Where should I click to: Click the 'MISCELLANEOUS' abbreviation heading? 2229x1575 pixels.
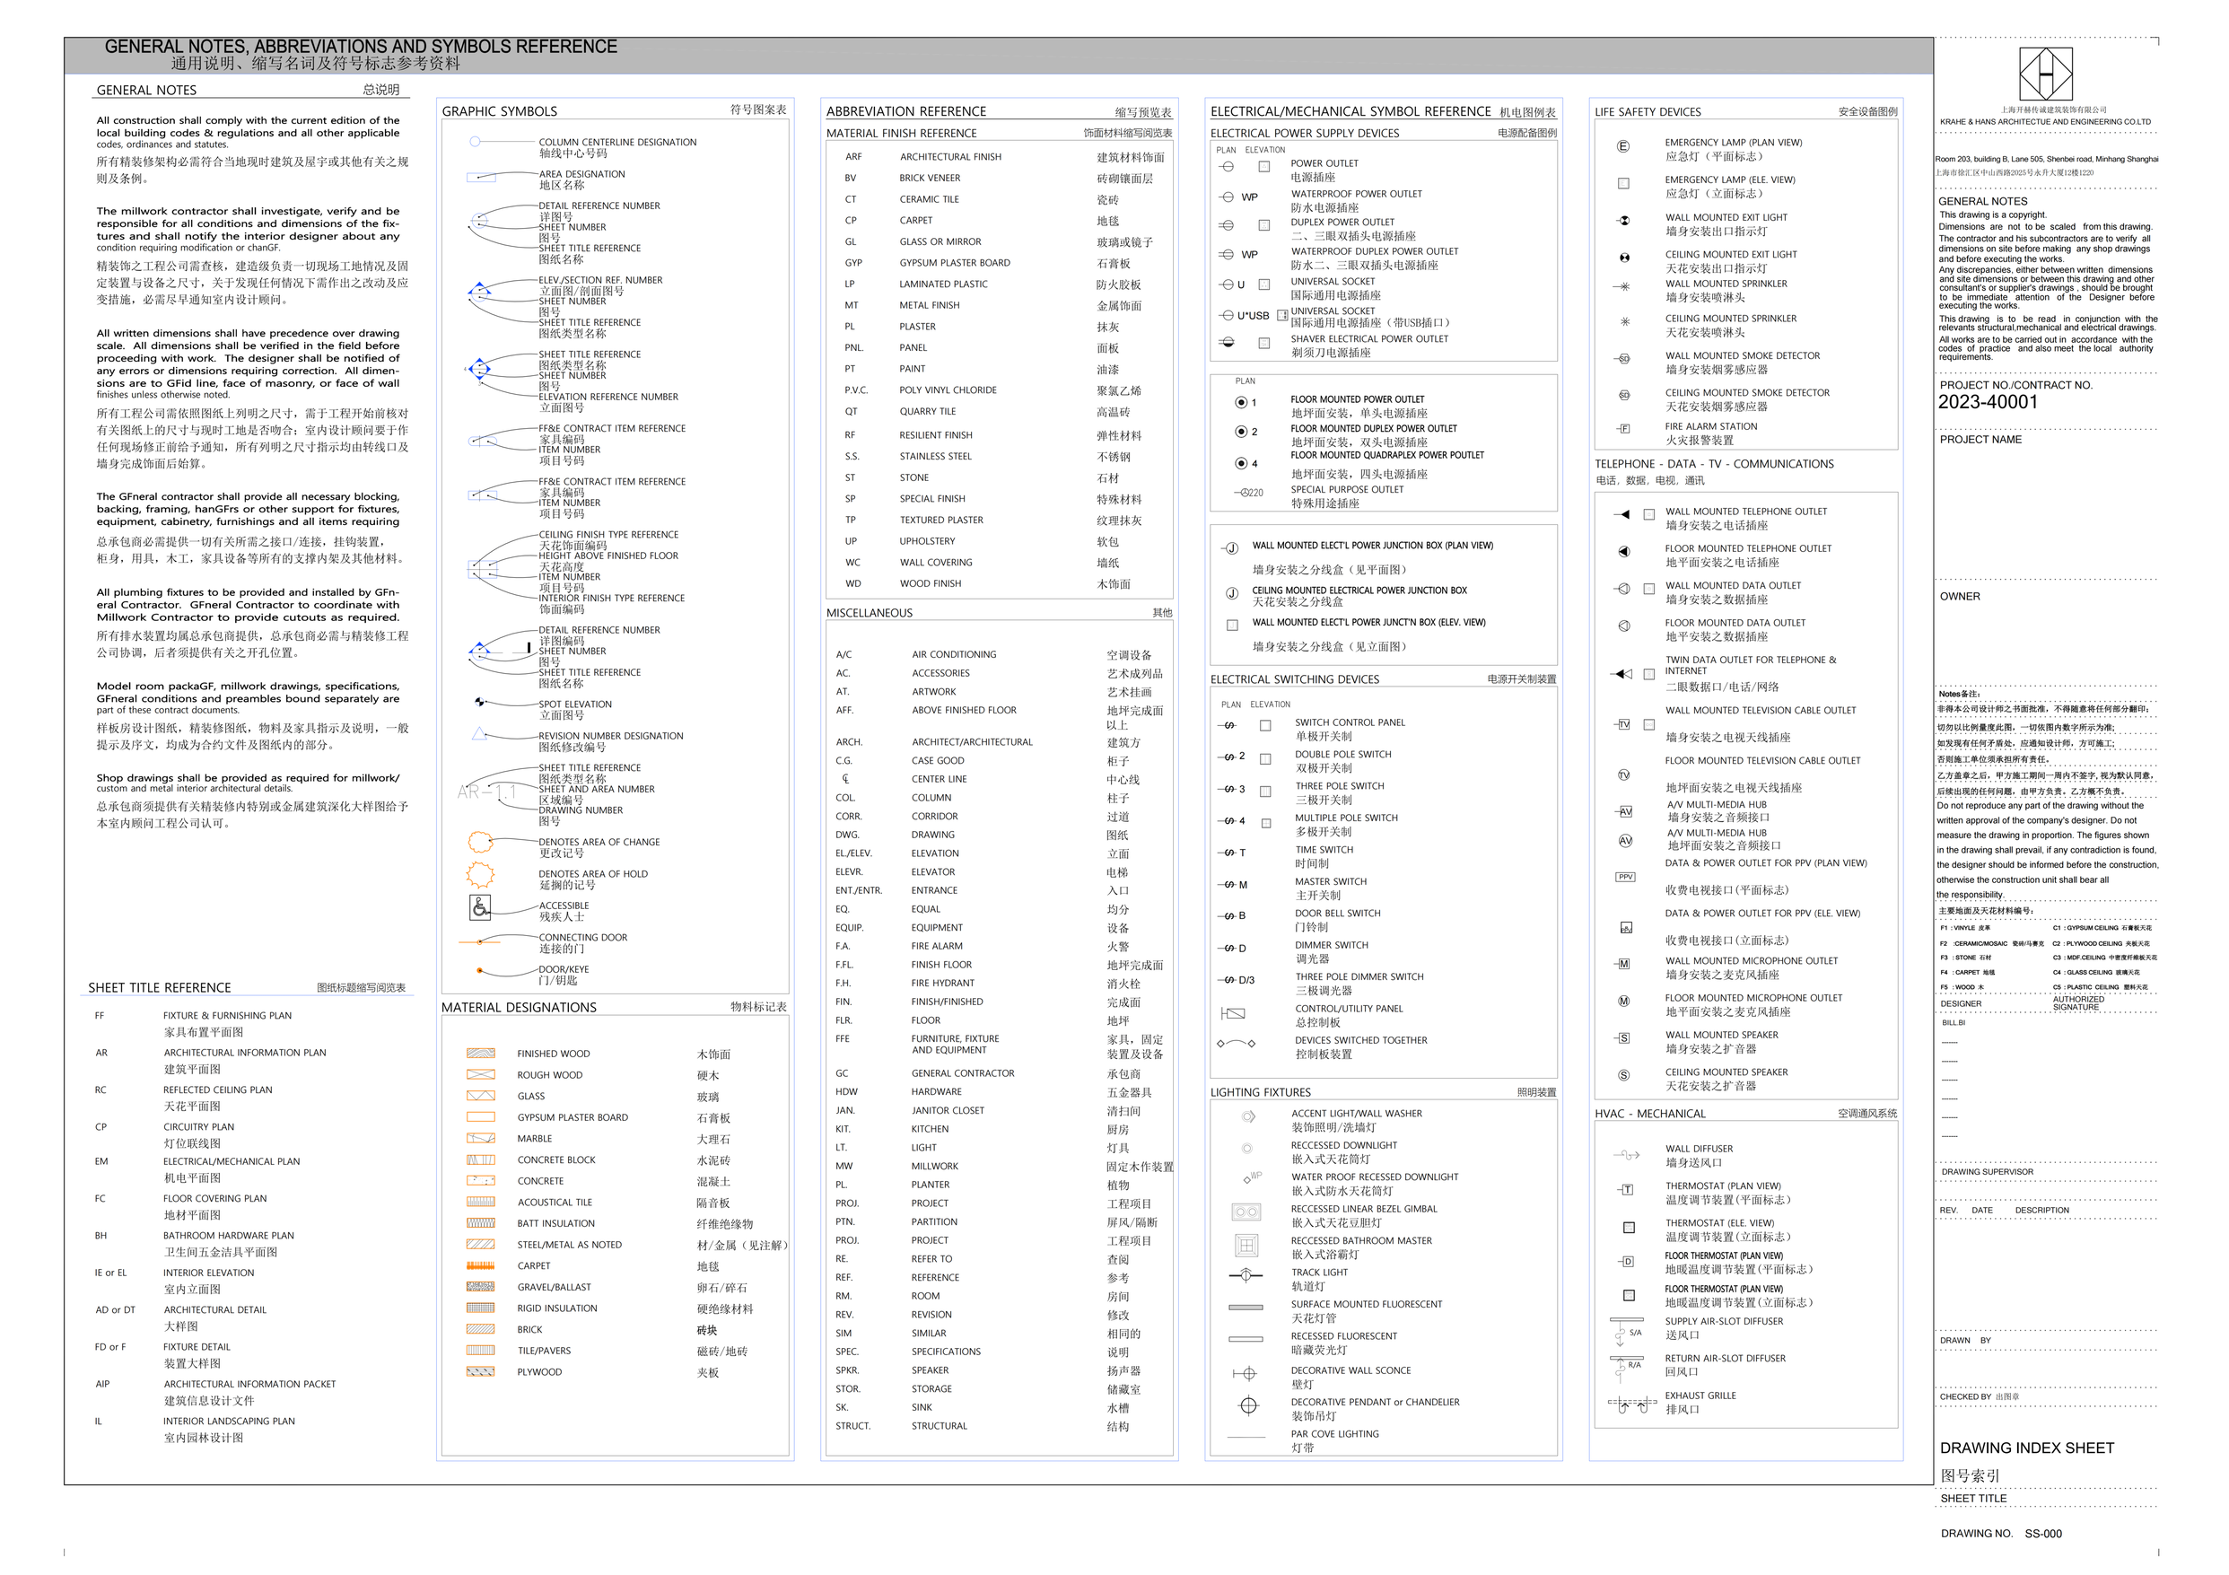[869, 613]
